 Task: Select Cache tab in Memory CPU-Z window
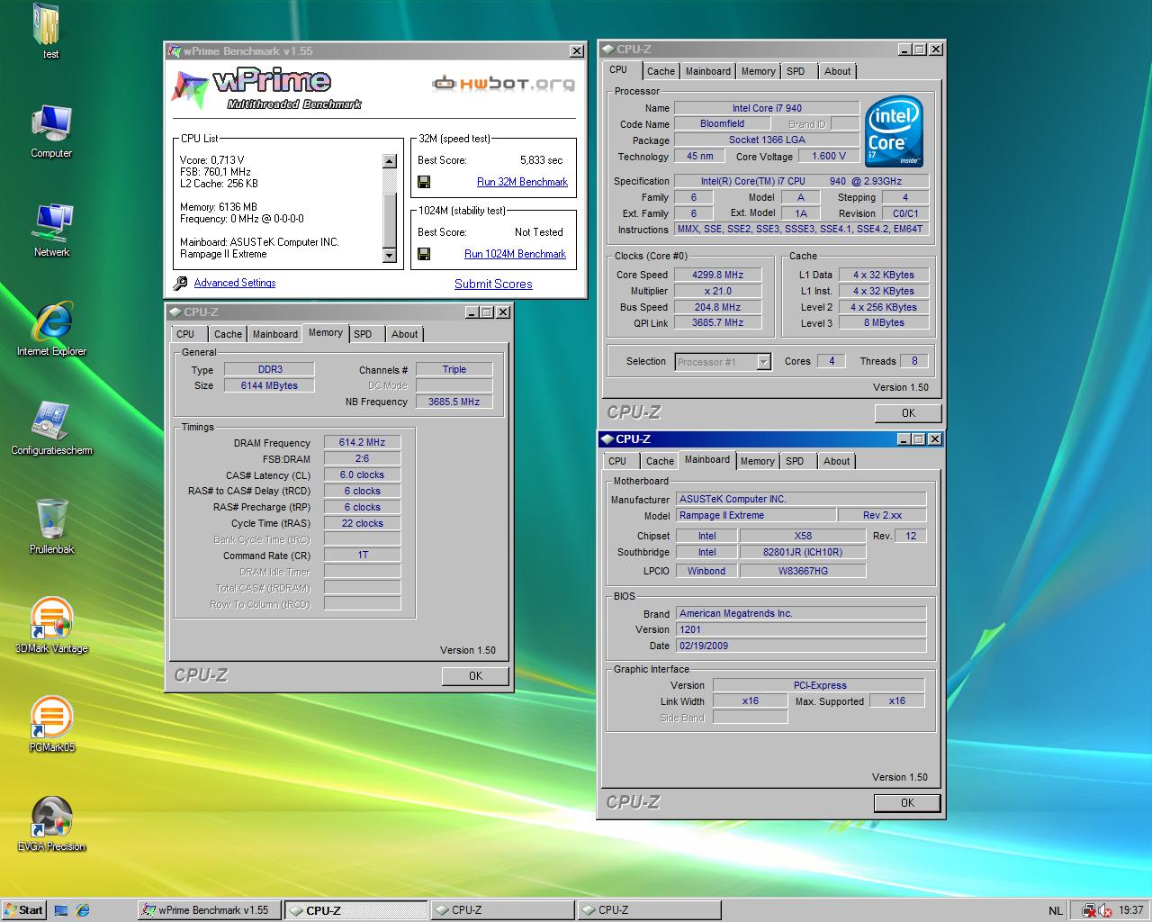(228, 334)
